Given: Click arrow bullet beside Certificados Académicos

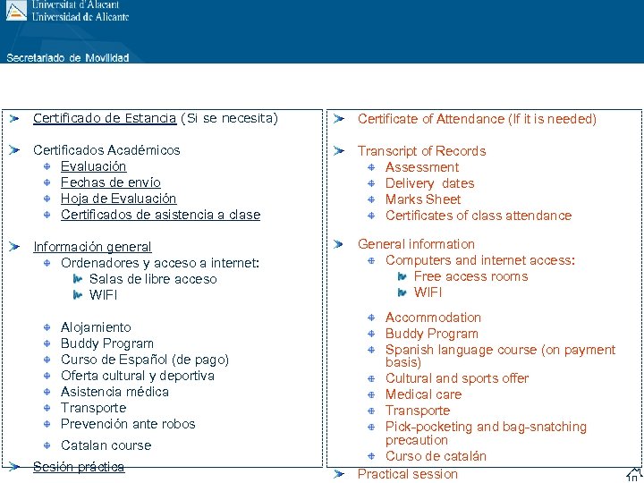Looking at the screenshot, I should point(14,150).
